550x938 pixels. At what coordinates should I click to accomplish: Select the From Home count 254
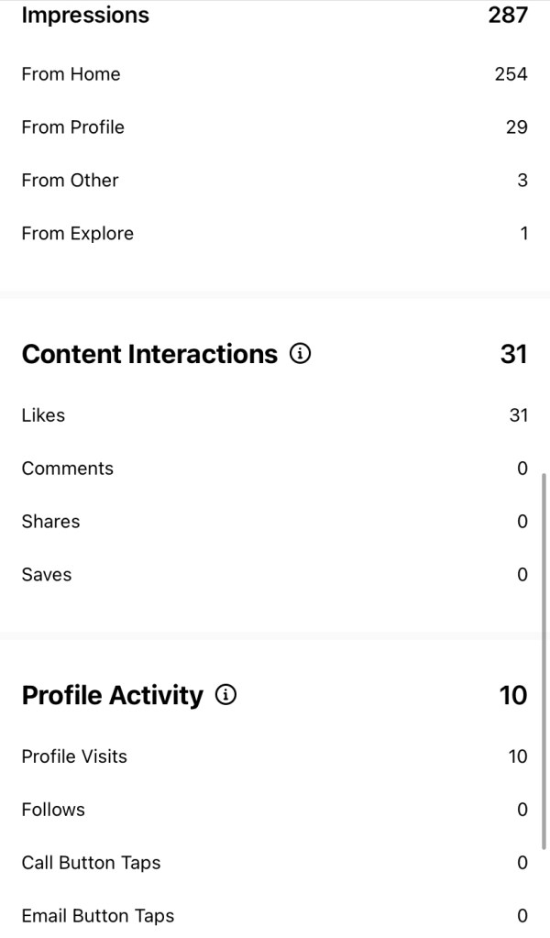tap(511, 74)
